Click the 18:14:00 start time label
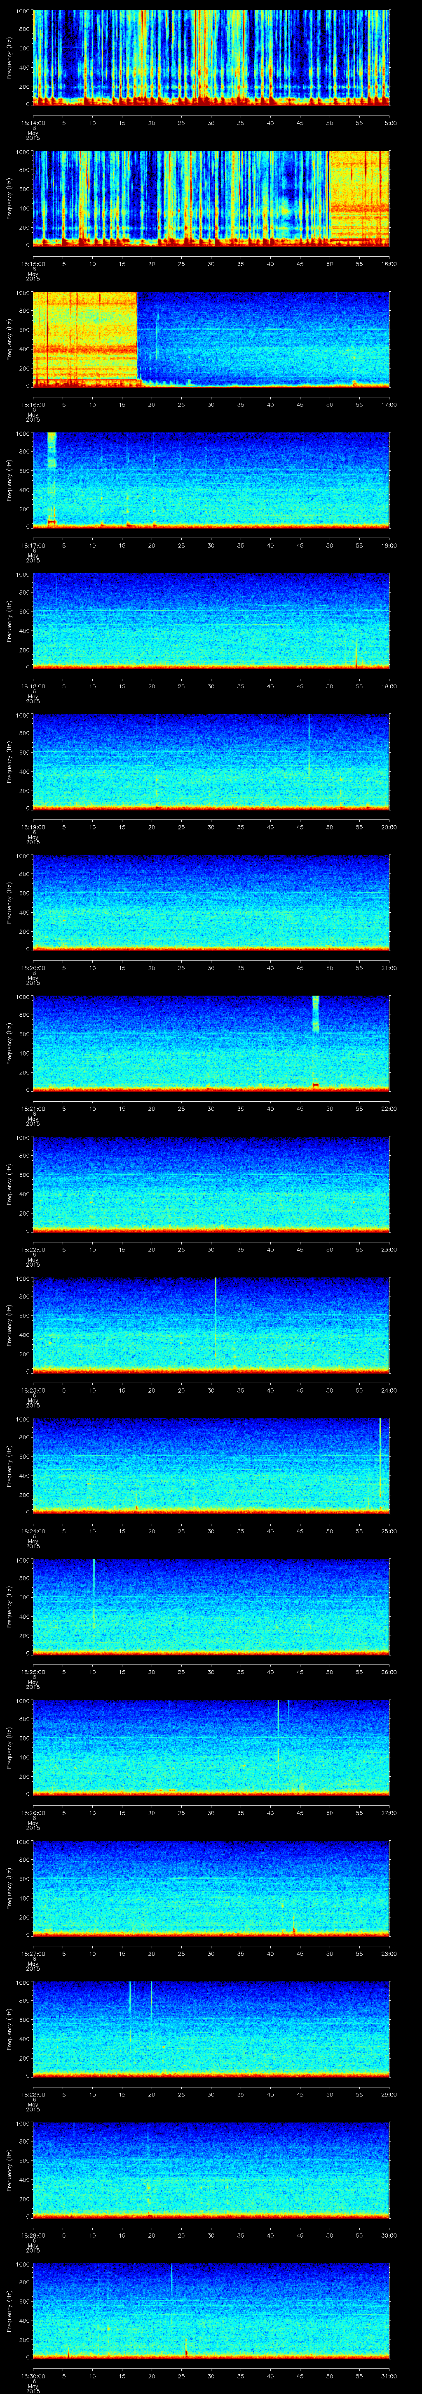 pyautogui.click(x=33, y=123)
